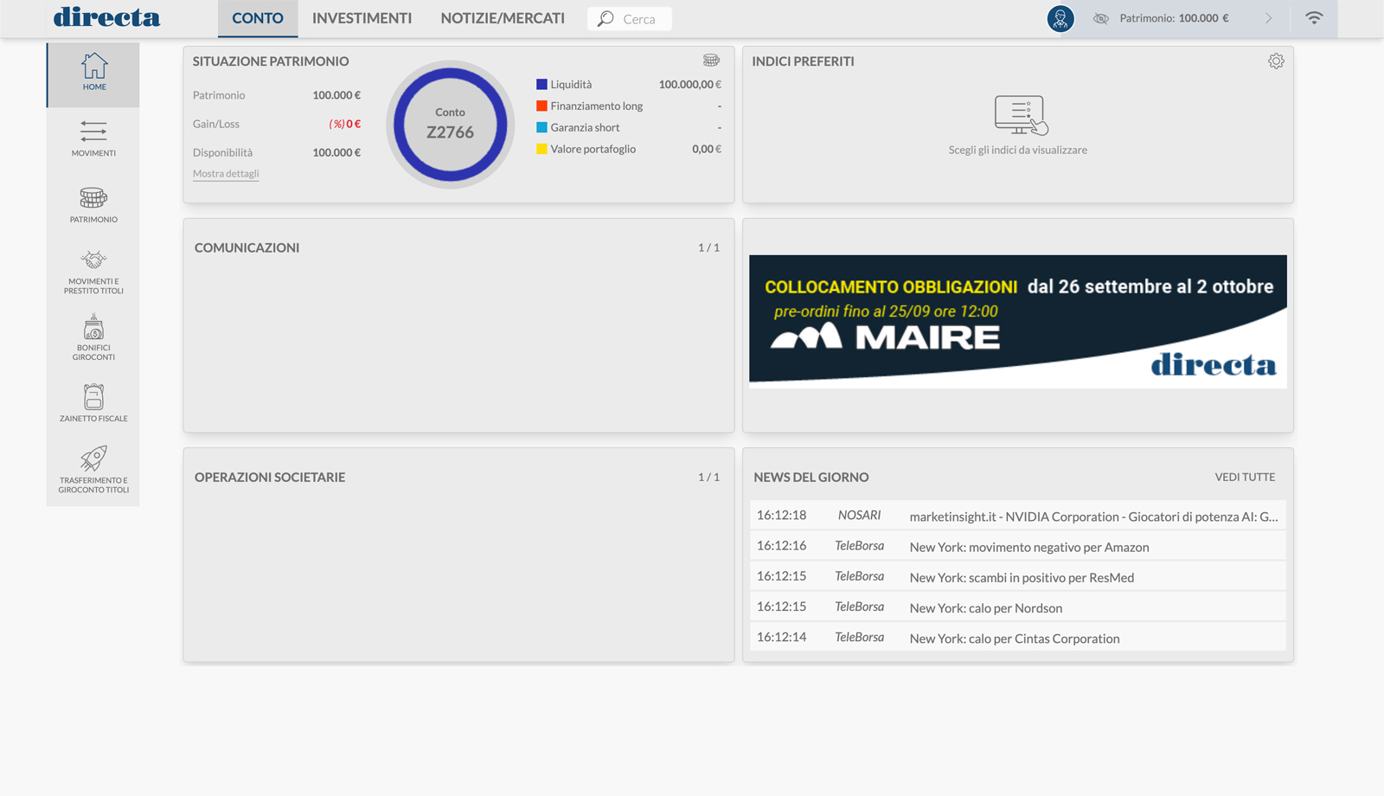The image size is (1384, 796).
Task: Open the NVIDIA Corporation news headline
Action: (x=1092, y=517)
